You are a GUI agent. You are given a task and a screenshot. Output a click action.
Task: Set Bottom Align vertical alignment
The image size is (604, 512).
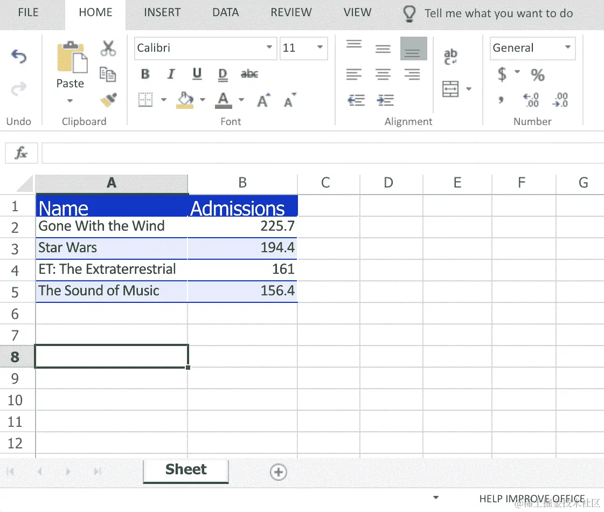coord(413,49)
